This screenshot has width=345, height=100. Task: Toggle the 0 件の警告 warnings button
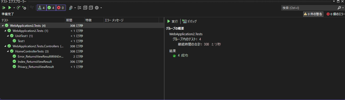[x=313, y=14]
